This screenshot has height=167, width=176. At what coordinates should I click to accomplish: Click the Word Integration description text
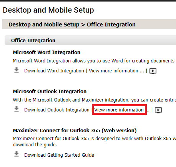tap(94, 61)
